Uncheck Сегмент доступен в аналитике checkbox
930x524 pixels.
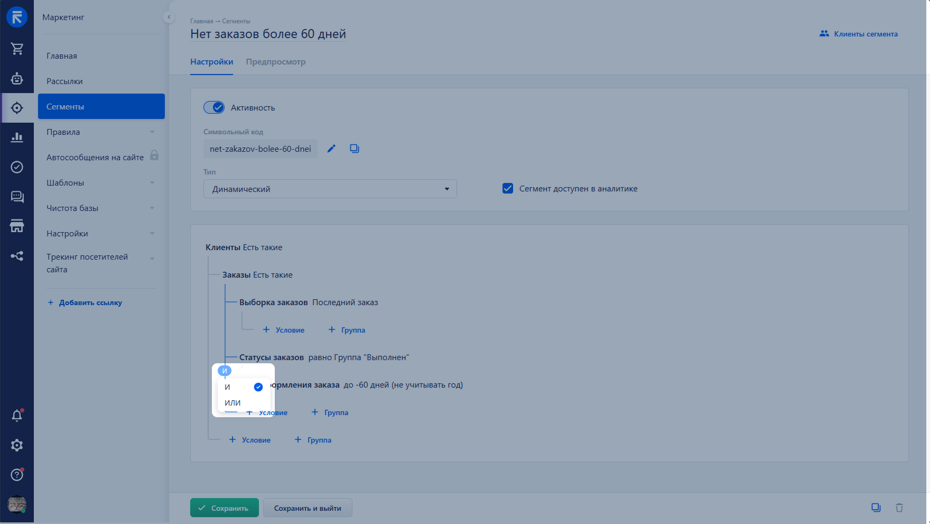(508, 188)
